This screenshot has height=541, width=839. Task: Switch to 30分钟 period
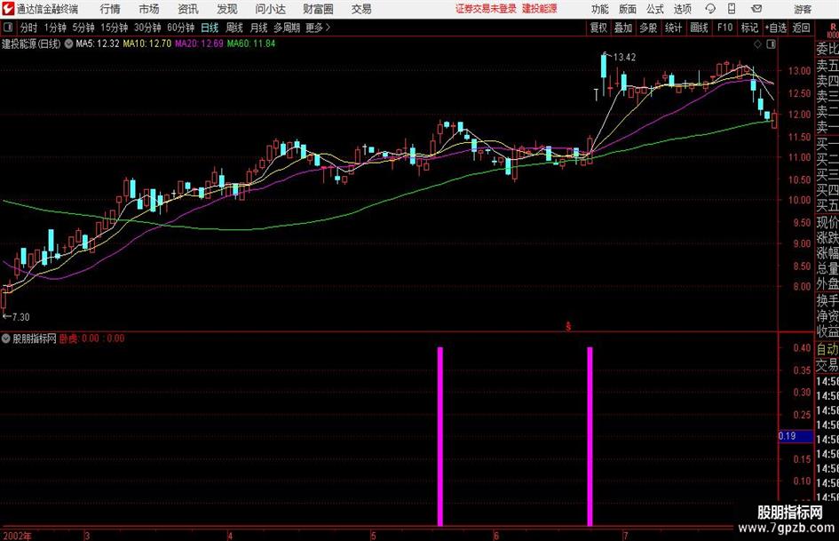click(x=147, y=28)
